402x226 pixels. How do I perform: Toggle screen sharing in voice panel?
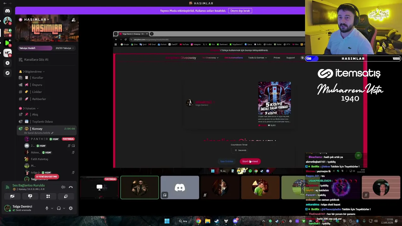click(x=30, y=196)
